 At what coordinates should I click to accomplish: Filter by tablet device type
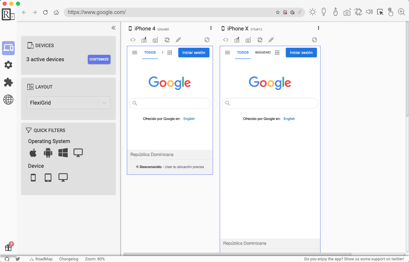tap(48, 177)
